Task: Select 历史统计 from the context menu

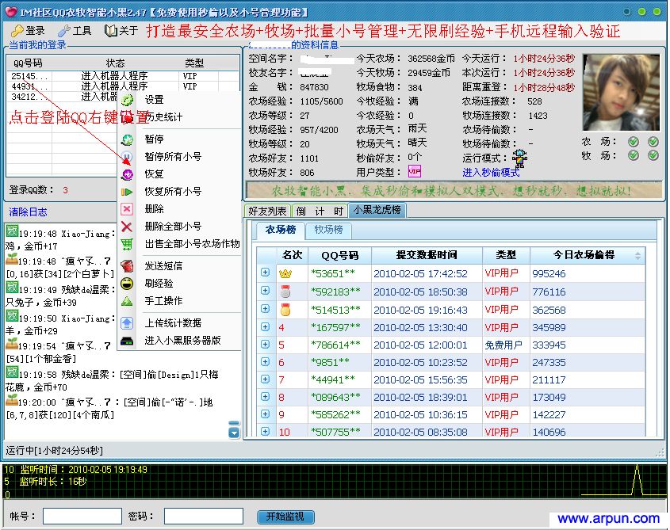Action: [x=164, y=117]
